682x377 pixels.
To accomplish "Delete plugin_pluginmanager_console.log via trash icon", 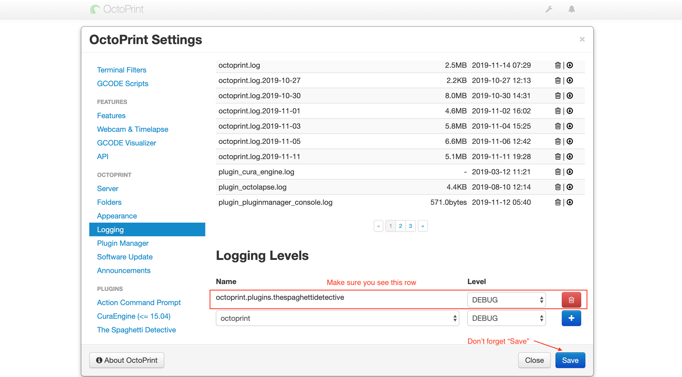I will click(558, 202).
